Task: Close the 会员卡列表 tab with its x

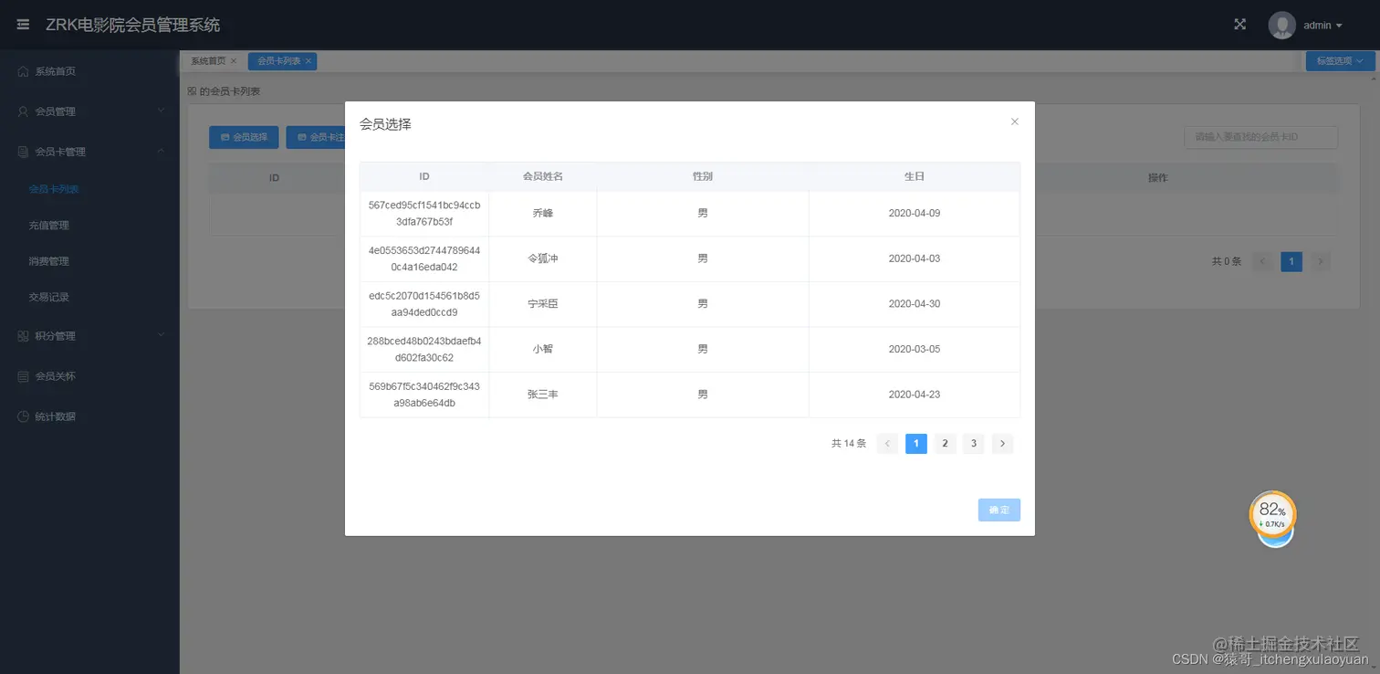Action: click(x=308, y=61)
